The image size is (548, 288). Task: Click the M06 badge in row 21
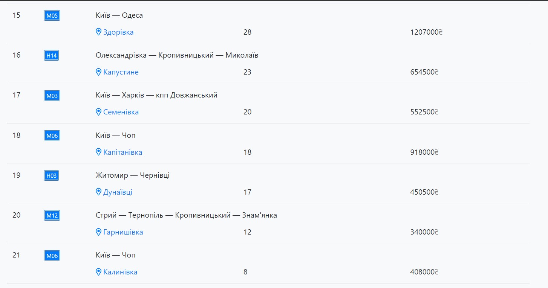click(52, 256)
